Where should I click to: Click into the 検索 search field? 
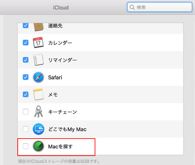click(x=160, y=7)
